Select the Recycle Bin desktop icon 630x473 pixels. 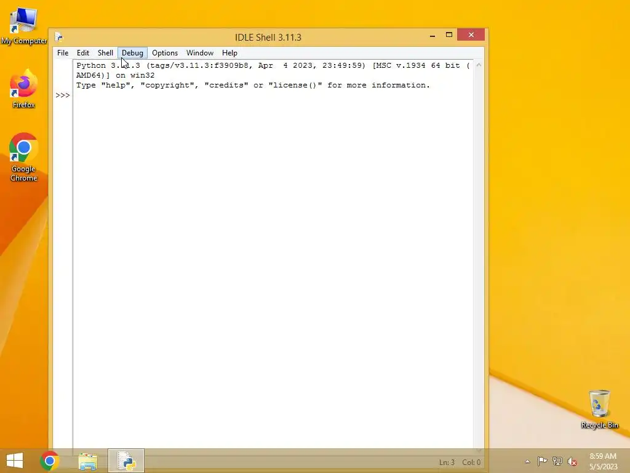[x=599, y=409]
